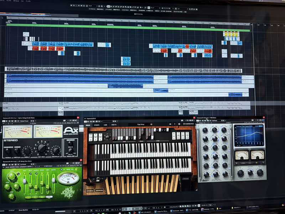Click the Aphex MODE knob

(x=8, y=151)
